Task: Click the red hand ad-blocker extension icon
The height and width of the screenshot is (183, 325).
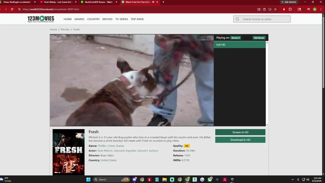Action: 284,9
